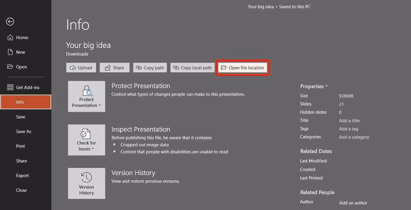Viewport: 411px width, 210px height.
Task: Click the Share button below title
Action: [114, 68]
